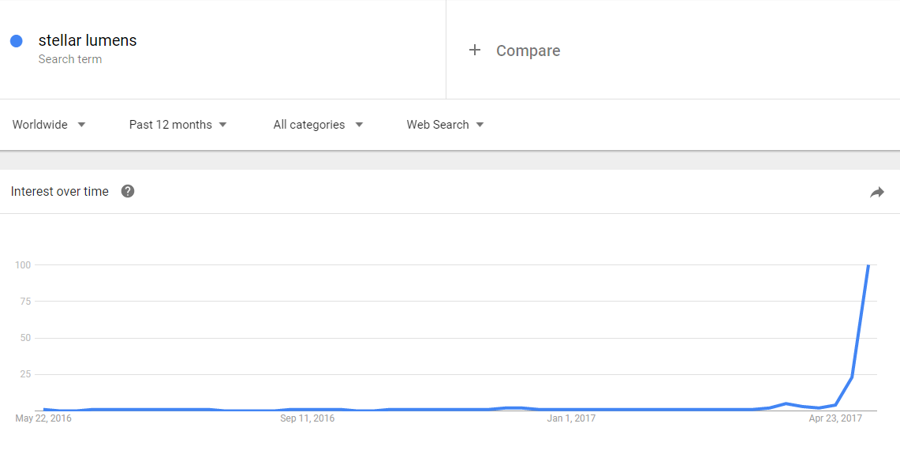Click the blue stellar lumens color dot
900x450 pixels.
click(16, 41)
